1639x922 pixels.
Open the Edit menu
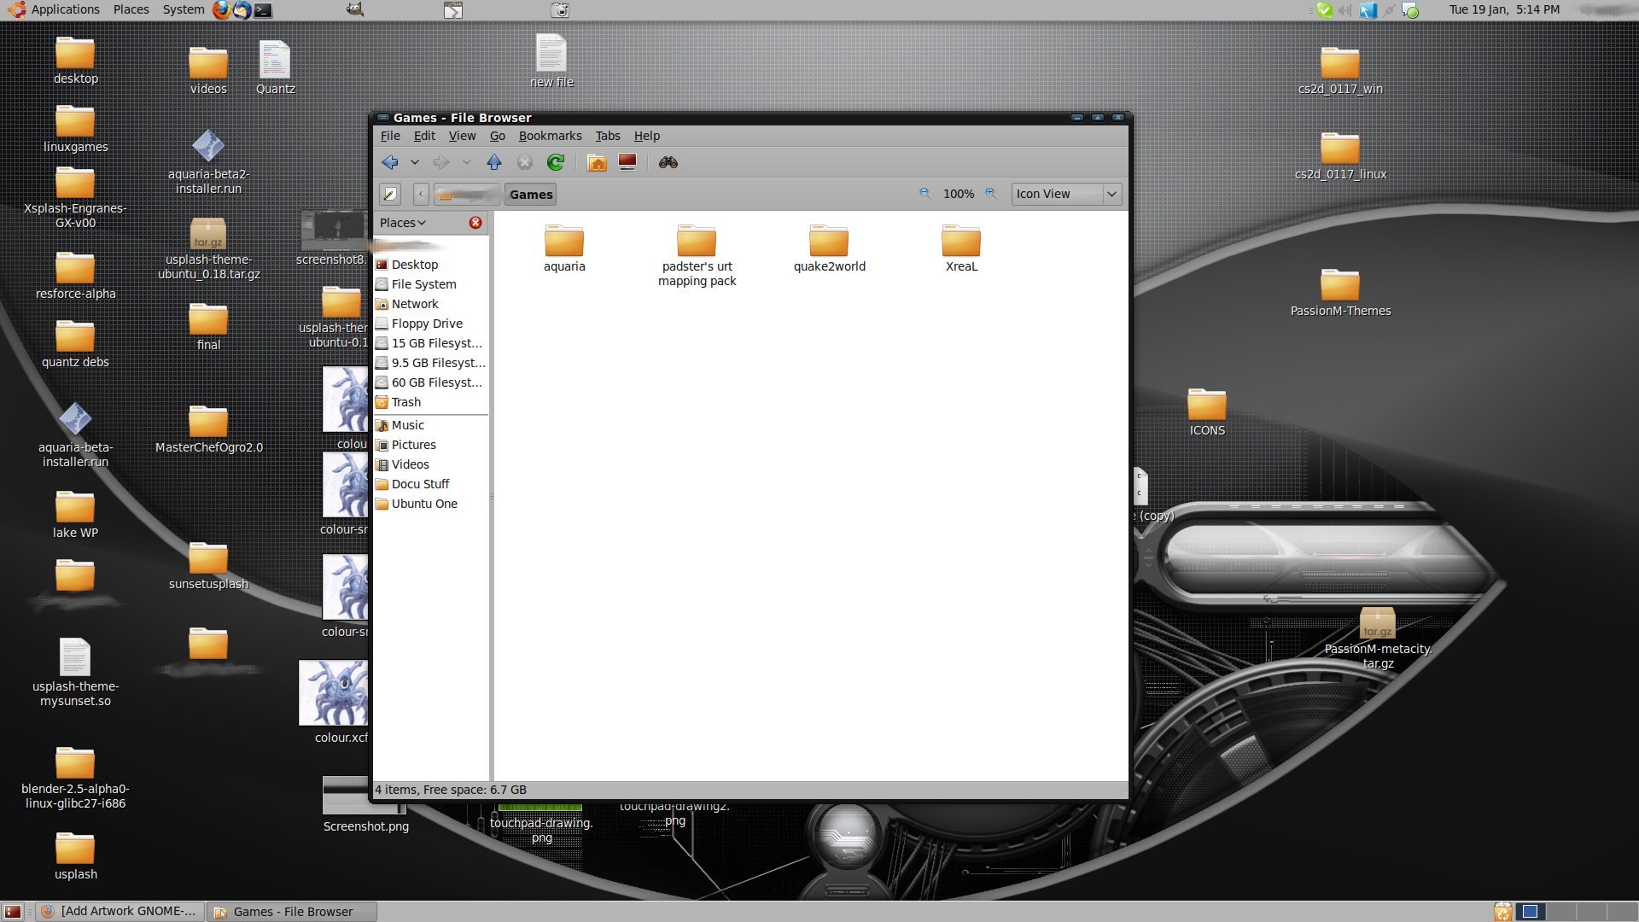(424, 136)
